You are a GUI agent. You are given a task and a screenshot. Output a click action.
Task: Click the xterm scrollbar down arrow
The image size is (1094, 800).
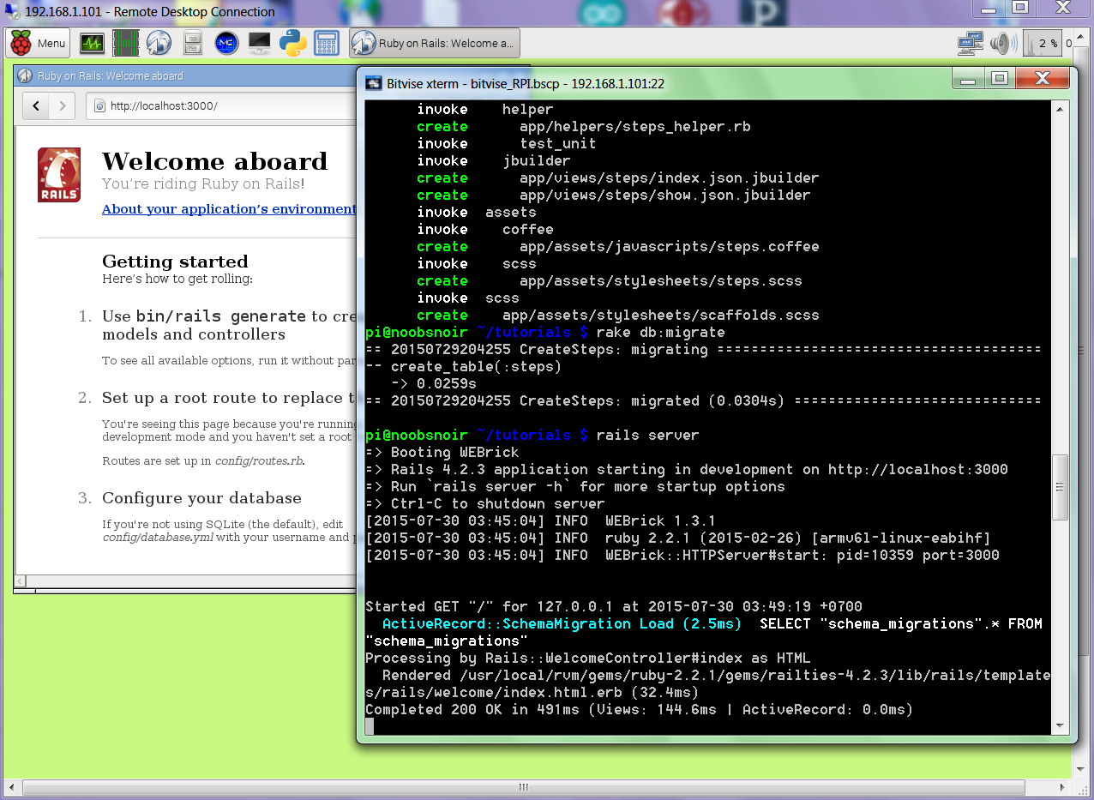1061,725
